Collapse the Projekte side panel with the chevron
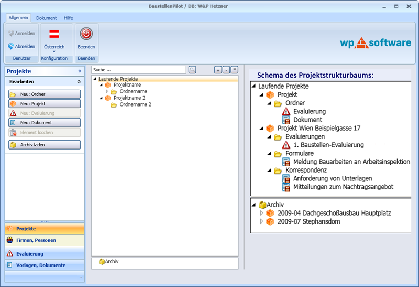The width and height of the screenshot is (419, 287). [80, 71]
